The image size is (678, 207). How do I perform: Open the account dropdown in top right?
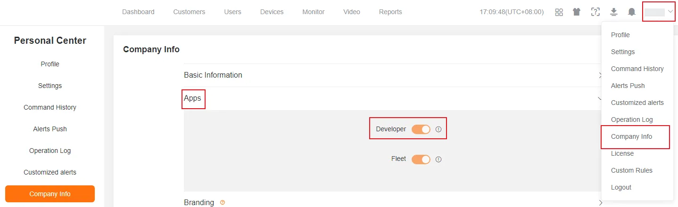pyautogui.click(x=659, y=12)
